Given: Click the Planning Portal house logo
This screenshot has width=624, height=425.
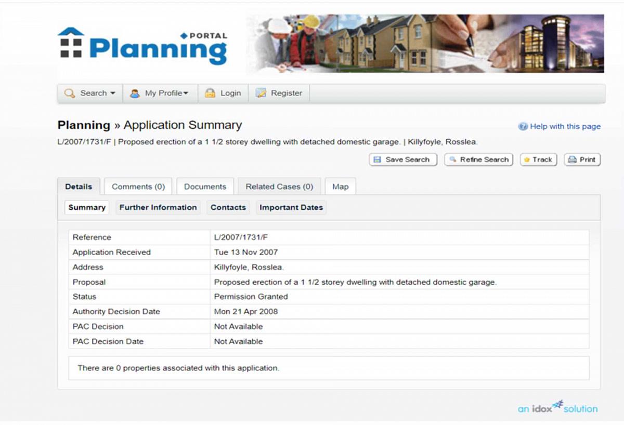Looking at the screenshot, I should (71, 43).
